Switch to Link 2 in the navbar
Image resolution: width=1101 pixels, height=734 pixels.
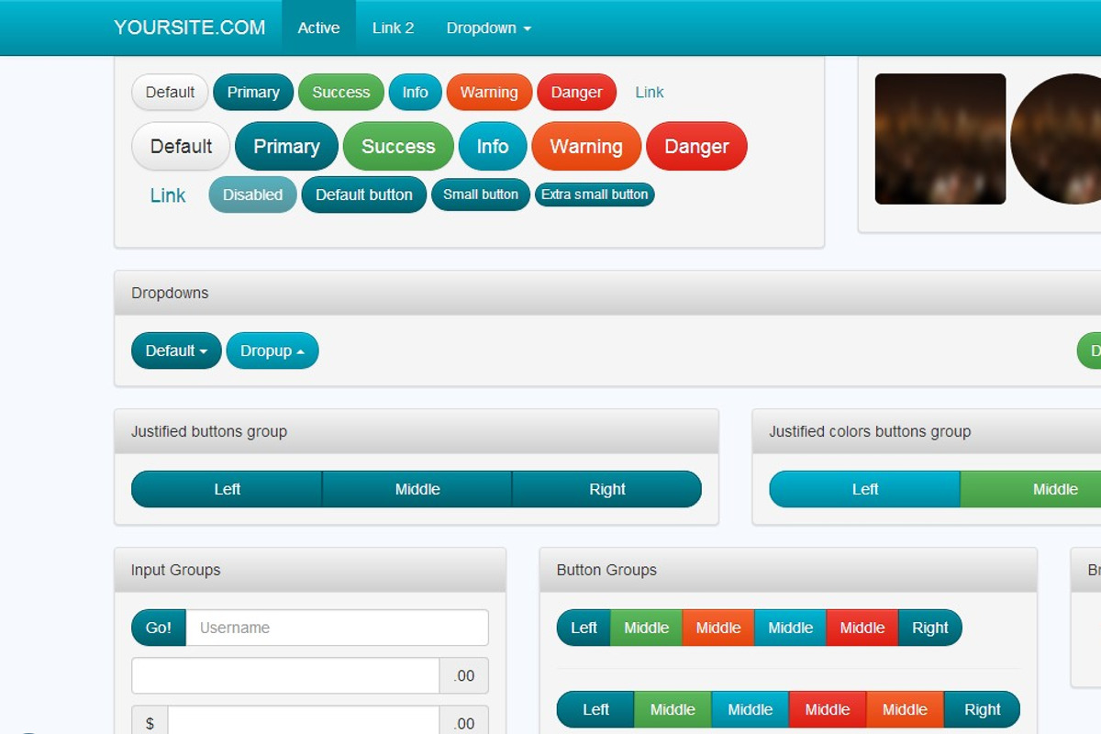click(393, 28)
